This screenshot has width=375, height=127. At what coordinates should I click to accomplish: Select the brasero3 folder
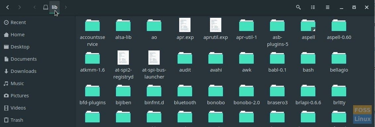pyautogui.click(x=277, y=95)
